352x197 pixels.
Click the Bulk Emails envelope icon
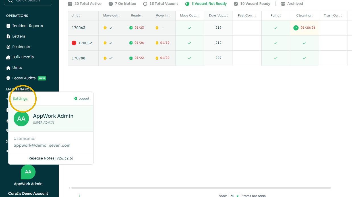point(8,57)
